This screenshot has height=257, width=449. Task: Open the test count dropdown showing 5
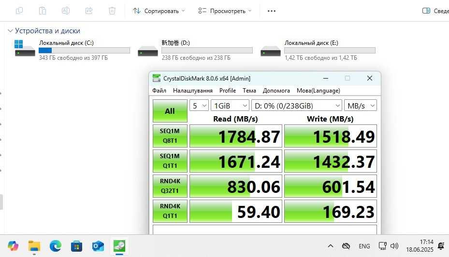(x=199, y=106)
